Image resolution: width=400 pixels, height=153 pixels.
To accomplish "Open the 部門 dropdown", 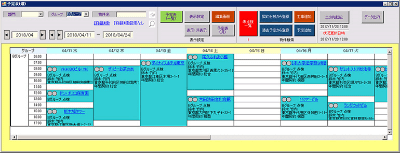I will 41,15.
